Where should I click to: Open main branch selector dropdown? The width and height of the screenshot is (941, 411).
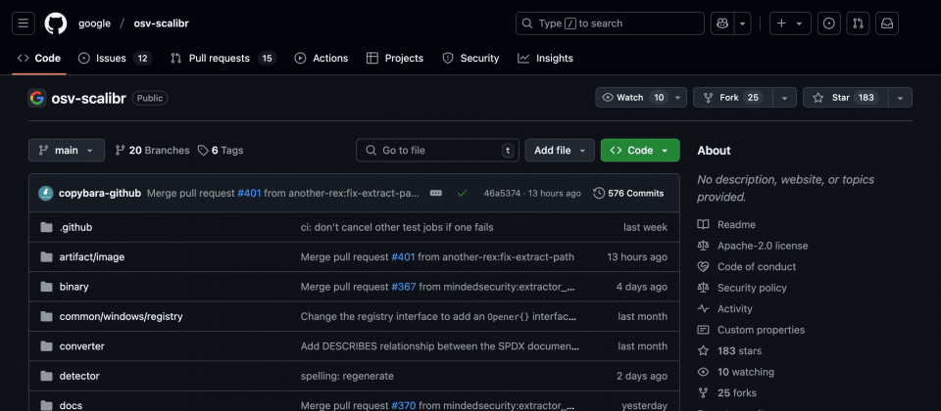(67, 151)
